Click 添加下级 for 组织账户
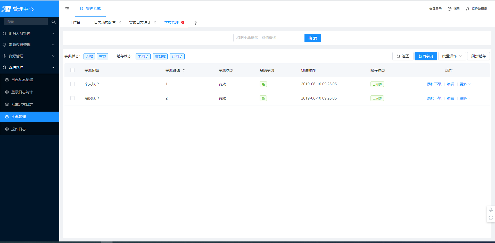This screenshot has height=243, width=495. (x=434, y=98)
